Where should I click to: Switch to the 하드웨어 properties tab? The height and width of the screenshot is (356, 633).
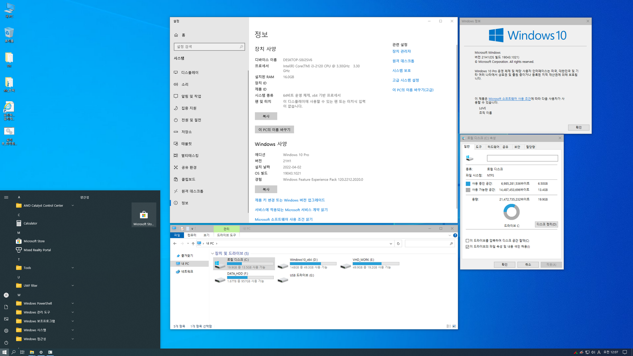tap(493, 147)
